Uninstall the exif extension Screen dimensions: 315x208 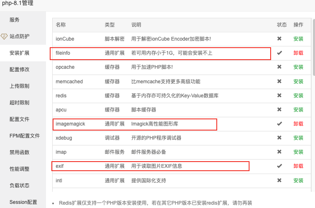click(298, 166)
